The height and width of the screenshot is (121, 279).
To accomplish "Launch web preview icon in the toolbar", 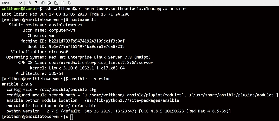I will click(70, 3).
